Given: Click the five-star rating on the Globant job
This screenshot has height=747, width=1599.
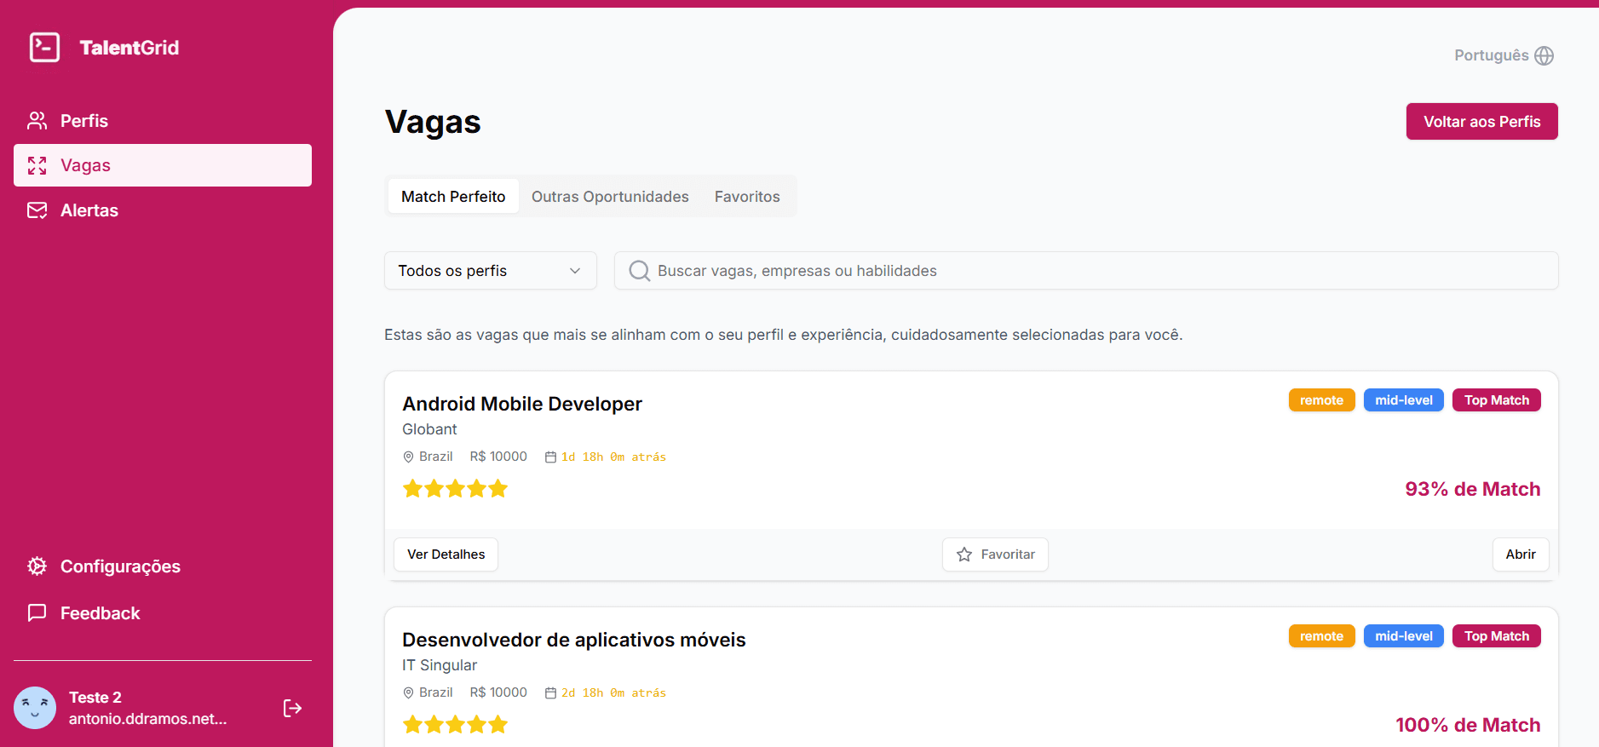Looking at the screenshot, I should (455, 489).
